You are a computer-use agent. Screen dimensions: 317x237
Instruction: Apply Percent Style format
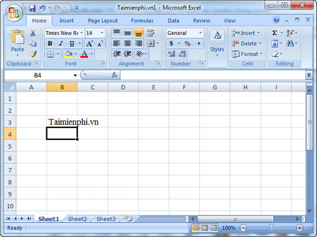click(188, 44)
